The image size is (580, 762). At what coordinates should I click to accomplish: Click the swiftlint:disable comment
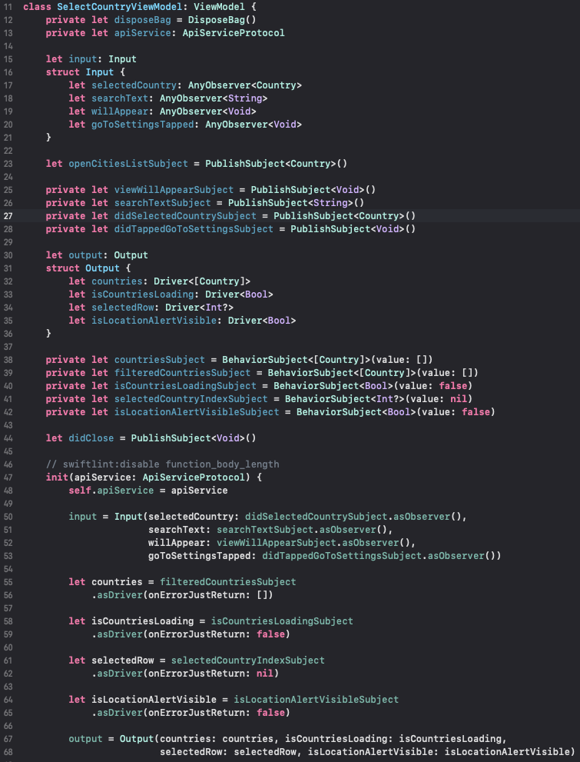[163, 464]
